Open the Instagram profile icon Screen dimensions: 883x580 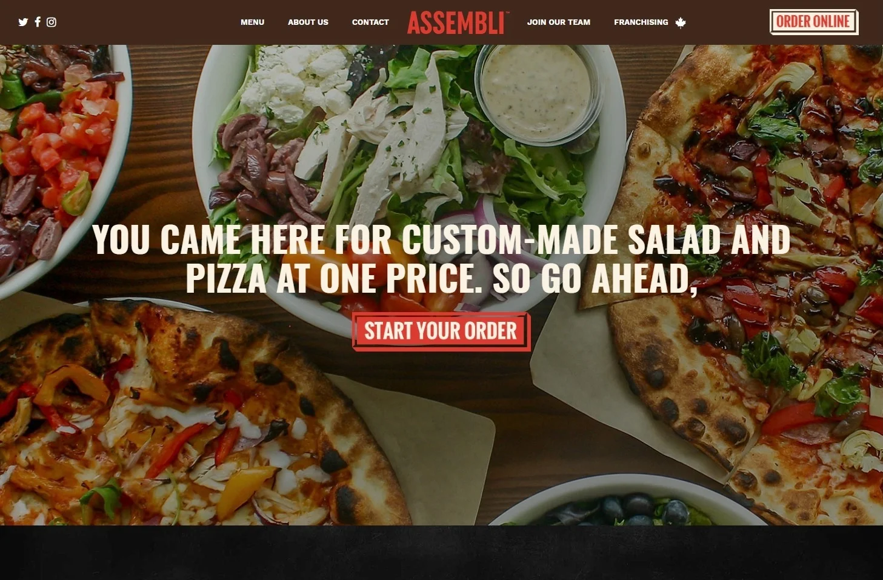tap(52, 22)
